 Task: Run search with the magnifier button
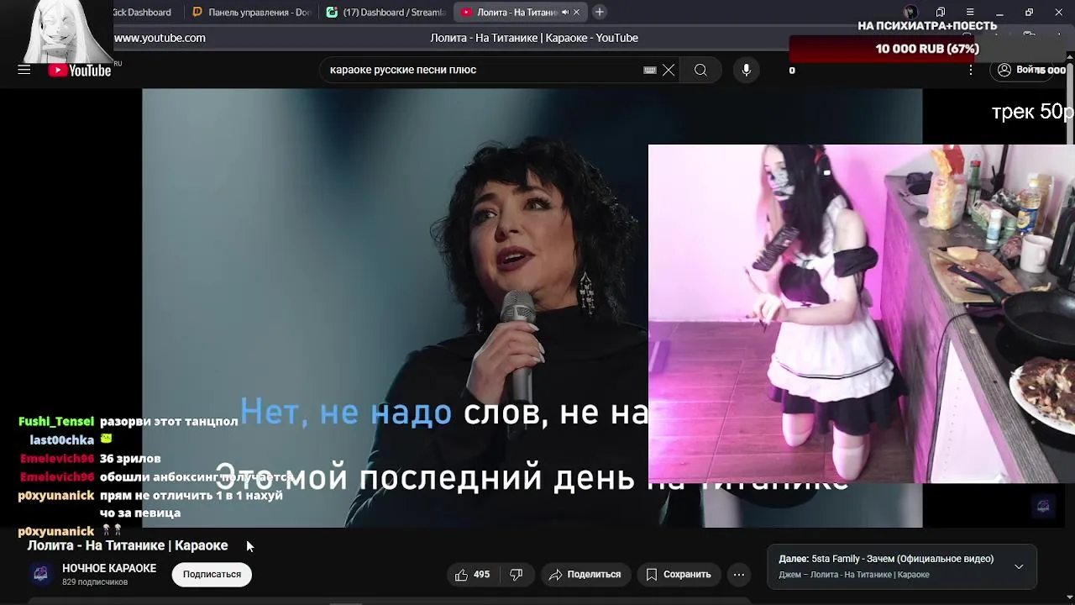700,70
